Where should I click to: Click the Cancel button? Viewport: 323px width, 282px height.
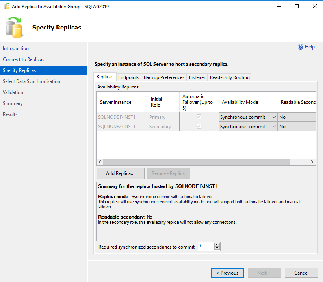(301, 273)
